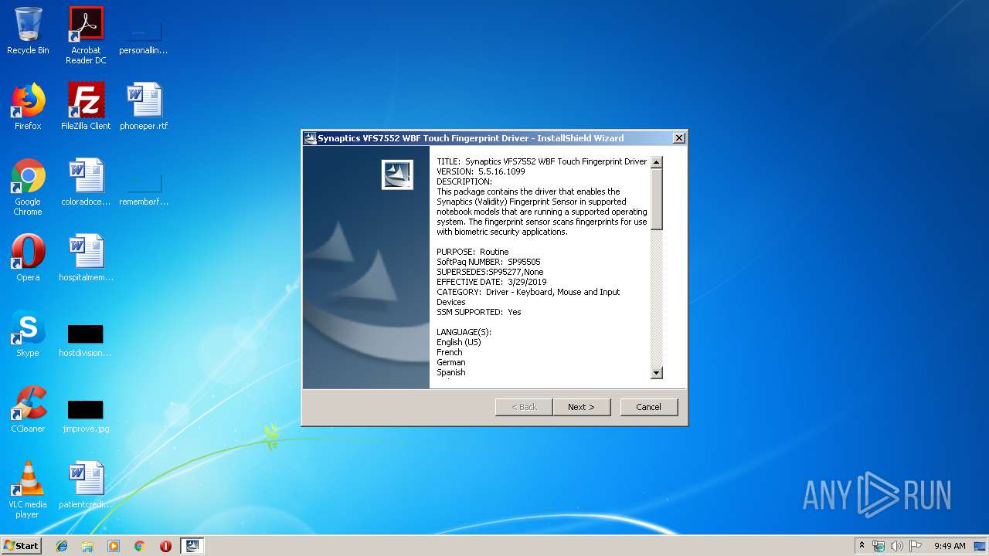The image size is (989, 556).
Task: Launch Firefox from the desktop
Action: pyautogui.click(x=28, y=107)
